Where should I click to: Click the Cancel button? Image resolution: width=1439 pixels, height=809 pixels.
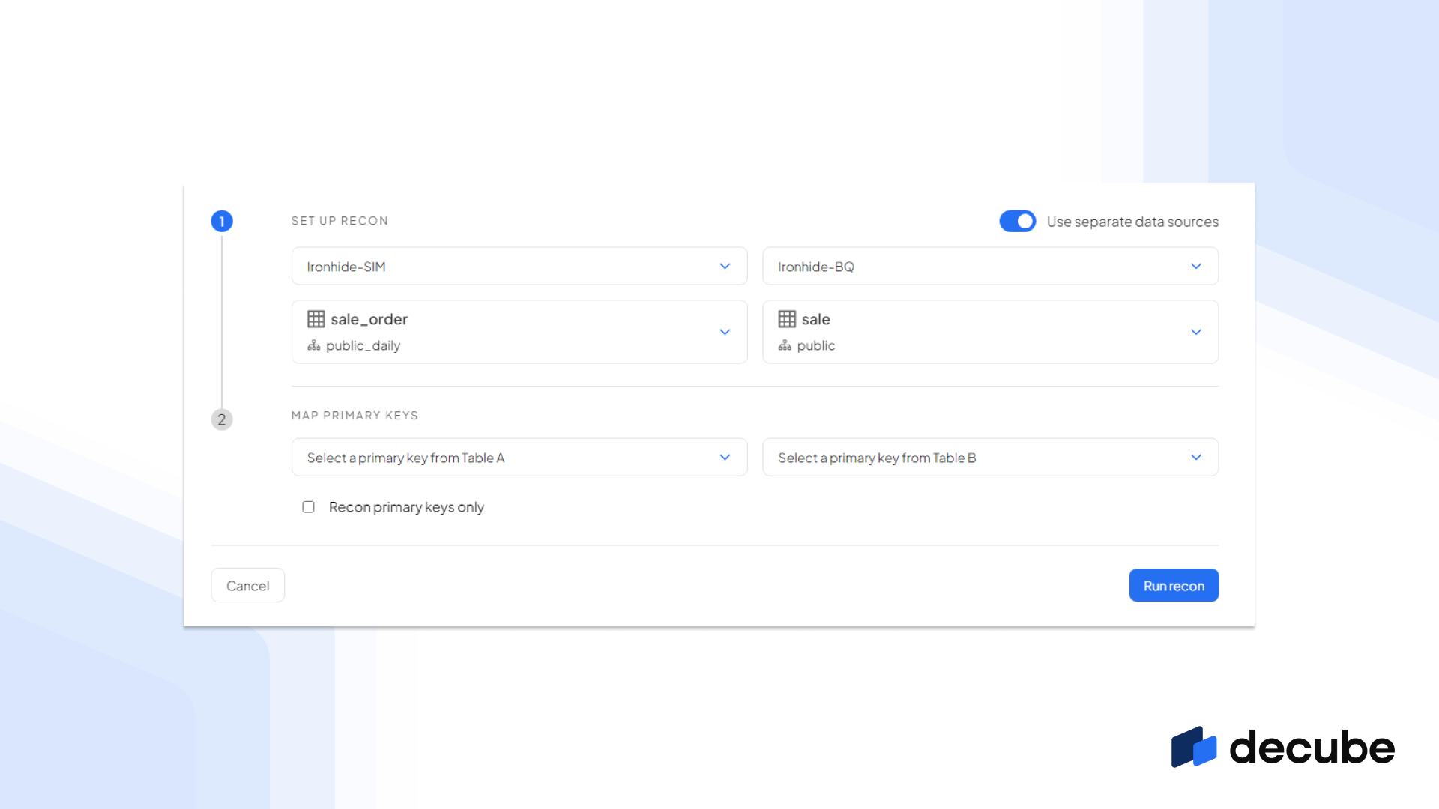pos(247,586)
